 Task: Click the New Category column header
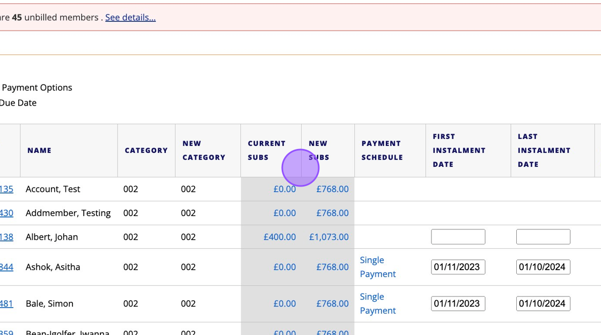(203, 151)
